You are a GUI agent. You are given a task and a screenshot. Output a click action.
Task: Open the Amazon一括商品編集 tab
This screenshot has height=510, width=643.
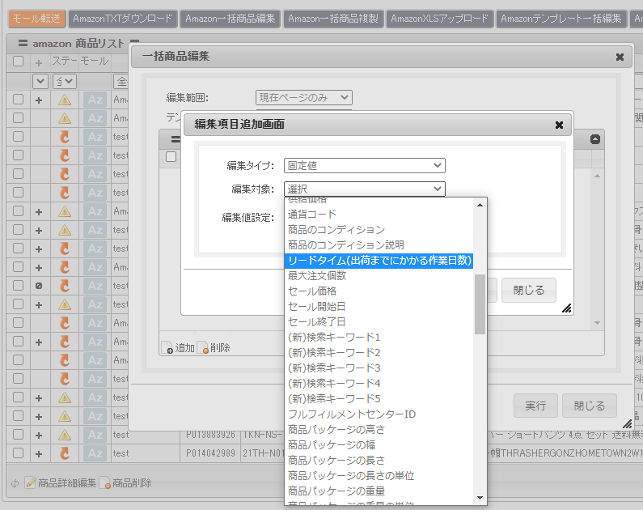coord(230,19)
